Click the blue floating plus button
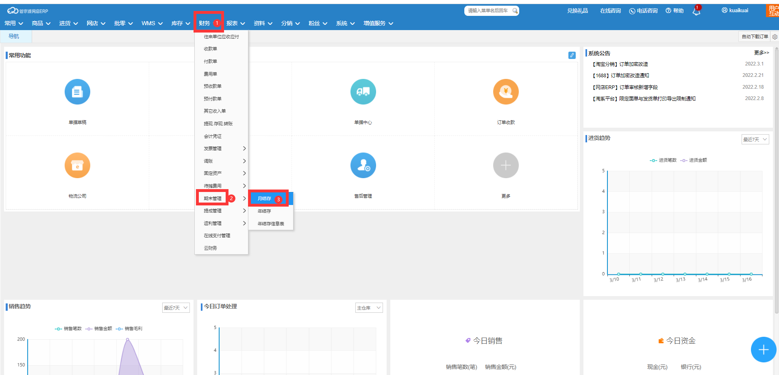The height and width of the screenshot is (375, 779). (x=763, y=349)
